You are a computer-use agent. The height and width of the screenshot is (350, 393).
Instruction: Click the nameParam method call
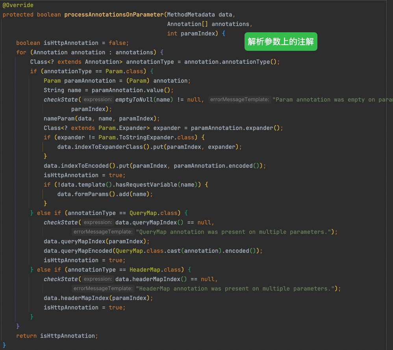point(59,119)
